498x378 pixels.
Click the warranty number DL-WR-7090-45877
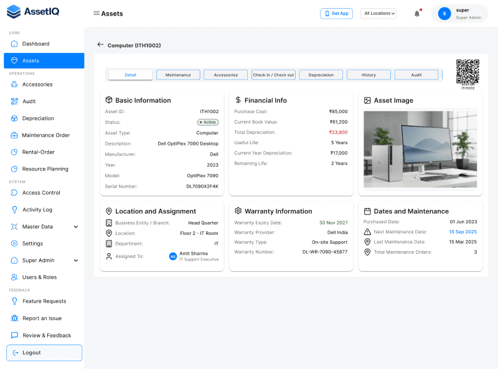[324, 252]
